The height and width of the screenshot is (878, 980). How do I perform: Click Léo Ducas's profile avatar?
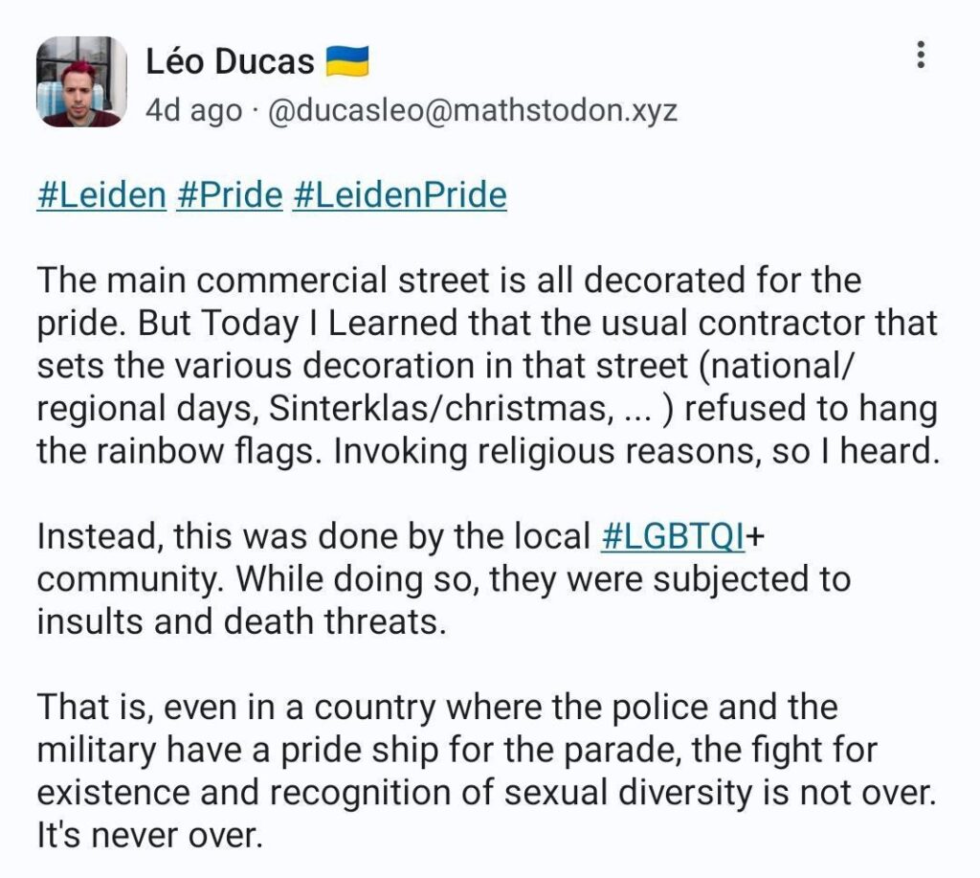coord(81,81)
